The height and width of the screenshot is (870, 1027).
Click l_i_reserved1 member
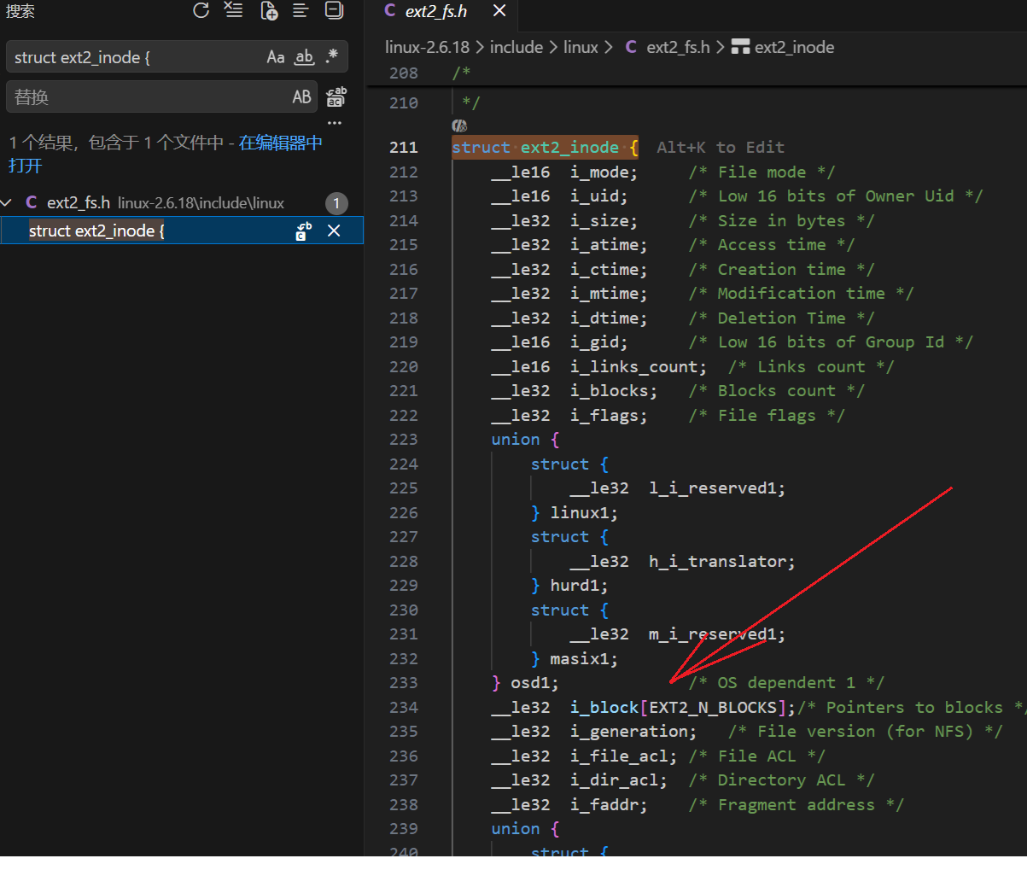click(x=717, y=488)
